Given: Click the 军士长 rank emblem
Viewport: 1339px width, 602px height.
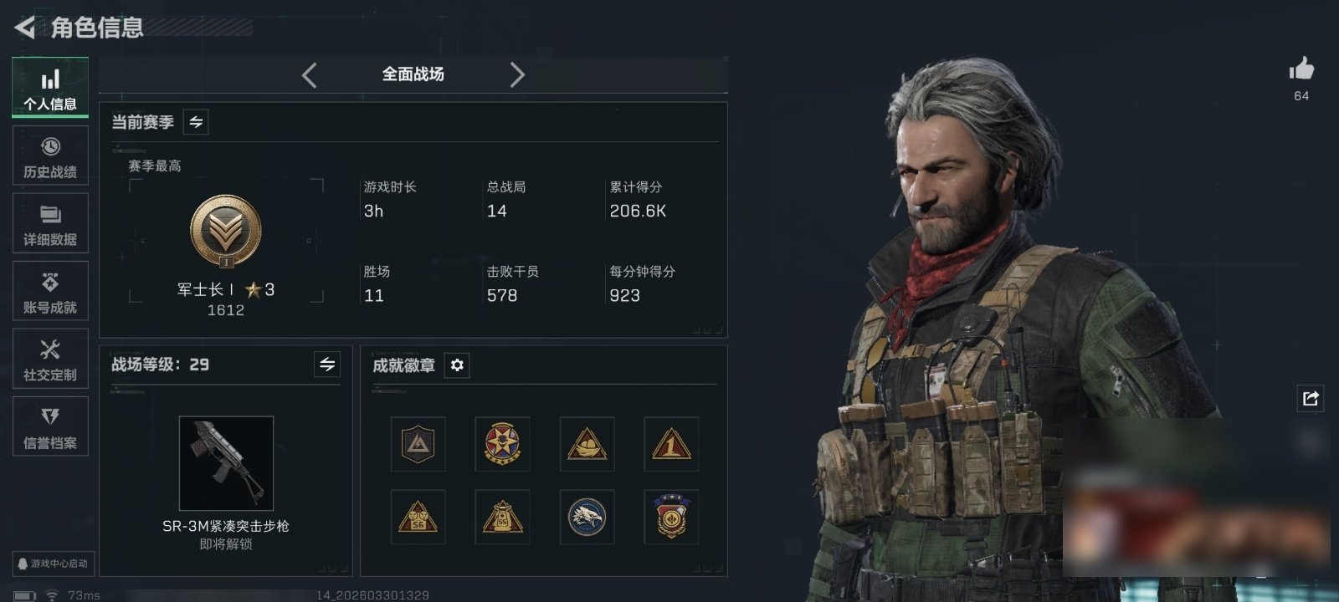Looking at the screenshot, I should [226, 232].
